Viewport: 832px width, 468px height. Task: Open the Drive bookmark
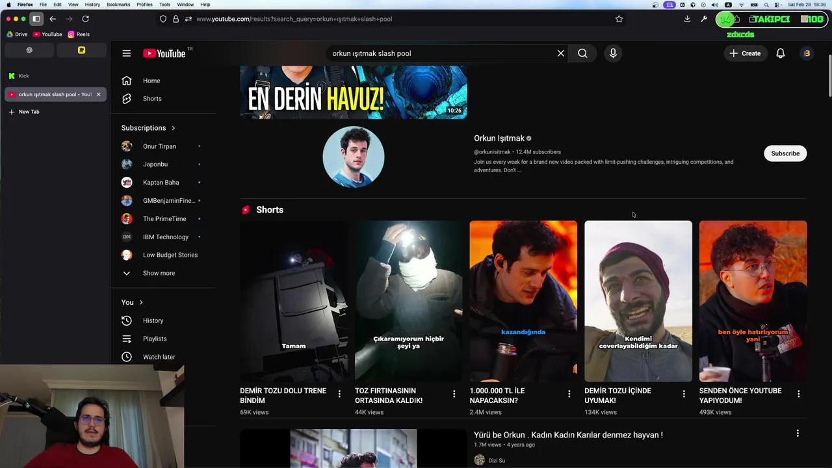pyautogui.click(x=17, y=34)
